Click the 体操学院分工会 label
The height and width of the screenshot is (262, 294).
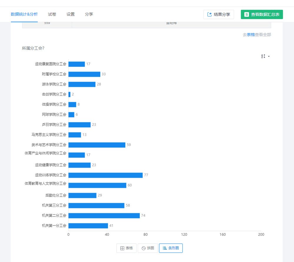click(x=54, y=104)
